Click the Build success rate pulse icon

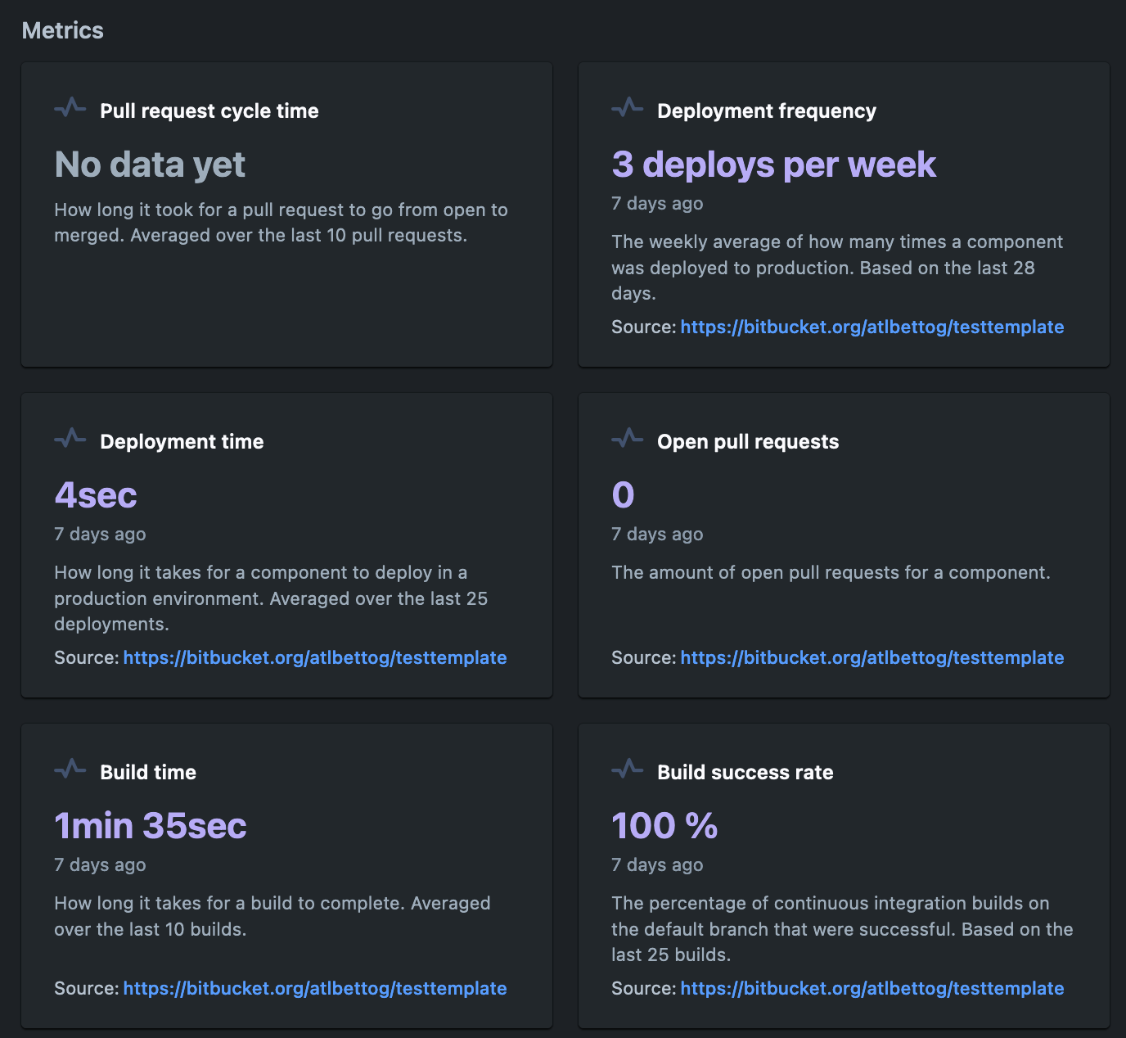tap(628, 769)
